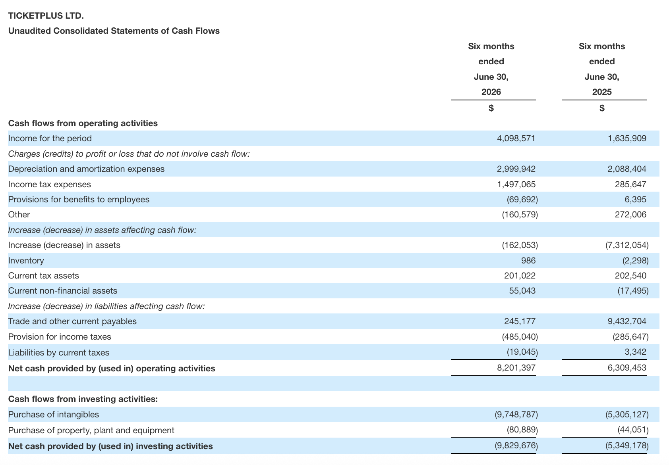
Task: Select the Unaudited Consolidated Statements of Cash Flows heading
Action: tap(114, 31)
